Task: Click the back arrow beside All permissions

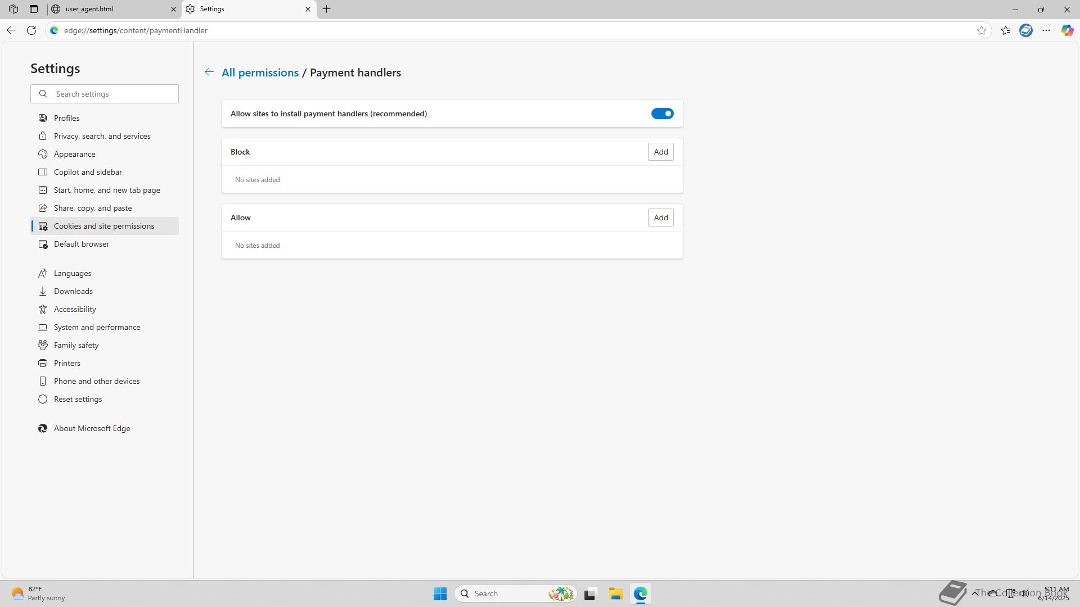Action: [x=209, y=72]
